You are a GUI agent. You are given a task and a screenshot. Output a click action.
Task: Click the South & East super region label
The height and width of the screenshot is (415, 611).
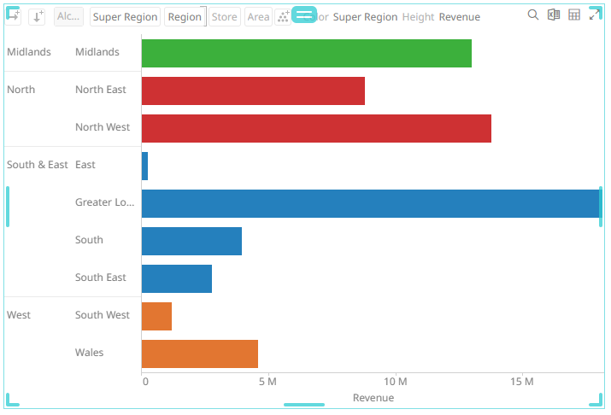coord(38,165)
